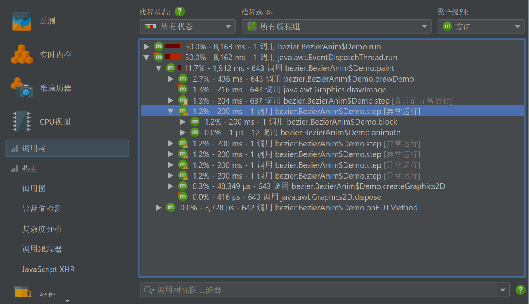Open the 线程状态 所有状态 dropdown

[x=188, y=26]
